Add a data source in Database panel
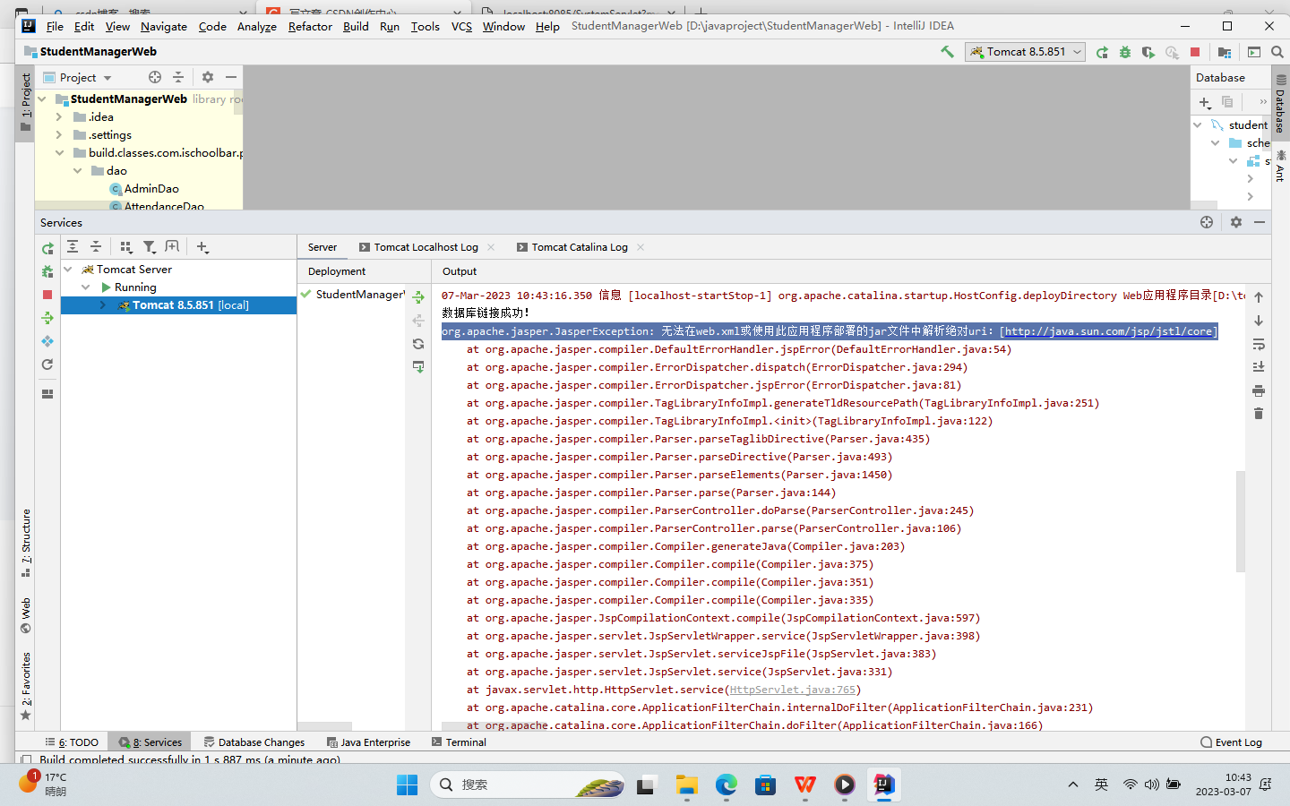The width and height of the screenshot is (1290, 806). pos(1205,102)
